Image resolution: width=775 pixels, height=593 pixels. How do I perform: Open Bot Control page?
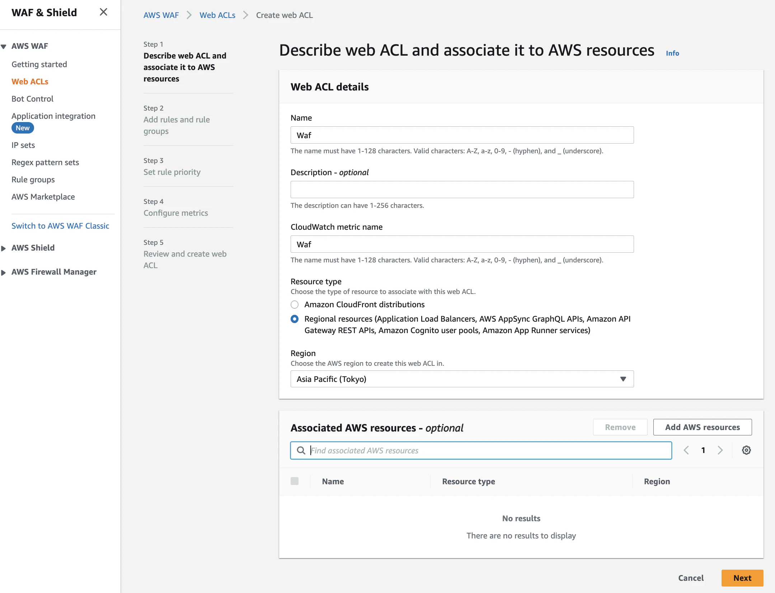[32, 99]
